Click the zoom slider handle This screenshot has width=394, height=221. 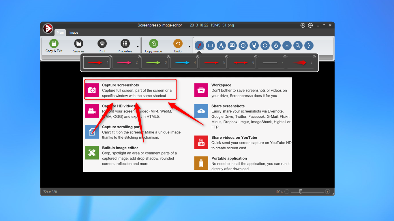tap(301, 192)
